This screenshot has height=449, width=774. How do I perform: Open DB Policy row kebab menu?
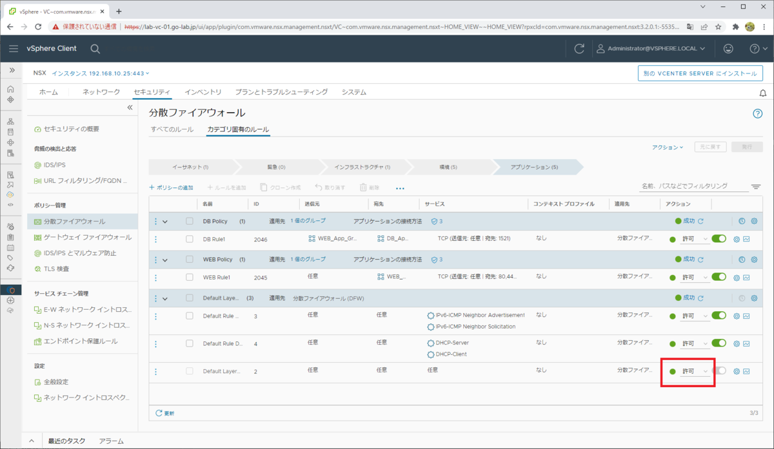pos(155,222)
